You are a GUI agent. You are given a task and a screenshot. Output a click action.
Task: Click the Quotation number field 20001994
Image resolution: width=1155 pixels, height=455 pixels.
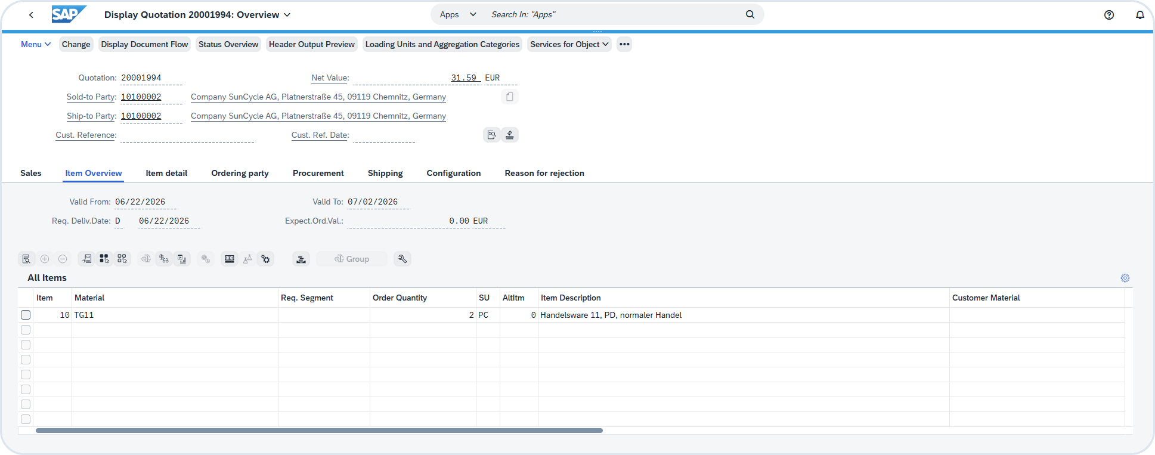(x=151, y=78)
